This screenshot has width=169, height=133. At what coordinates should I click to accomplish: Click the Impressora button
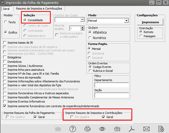(150, 22)
